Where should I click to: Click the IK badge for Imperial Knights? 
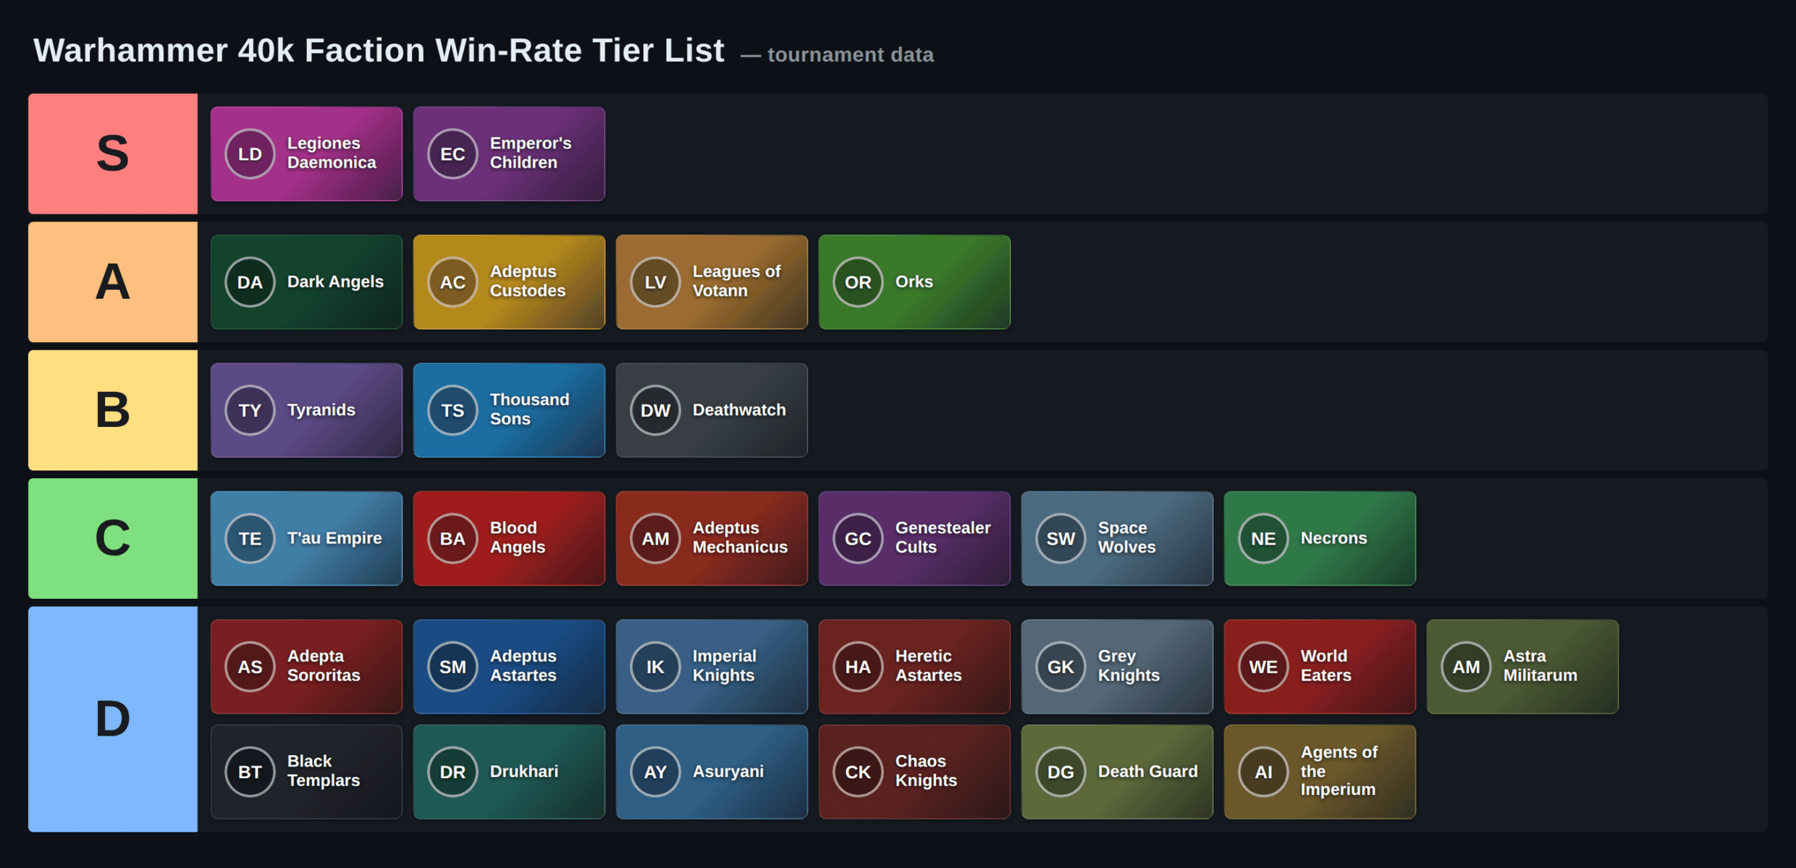click(655, 666)
